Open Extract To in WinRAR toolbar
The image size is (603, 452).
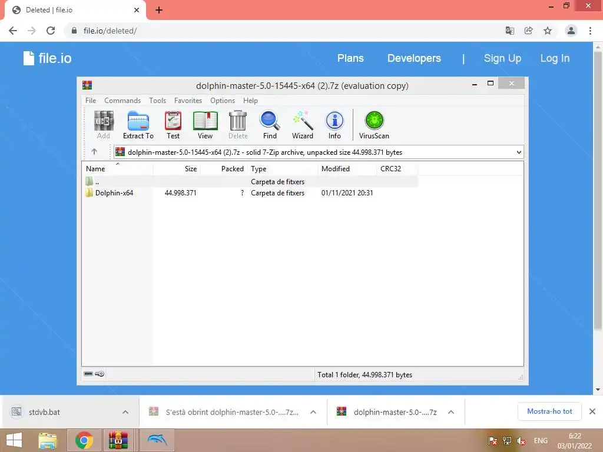pyautogui.click(x=138, y=125)
